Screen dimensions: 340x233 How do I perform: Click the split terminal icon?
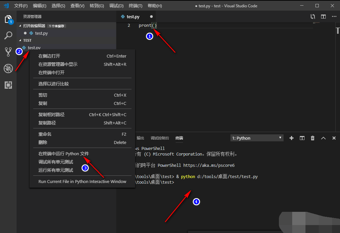click(x=302, y=138)
